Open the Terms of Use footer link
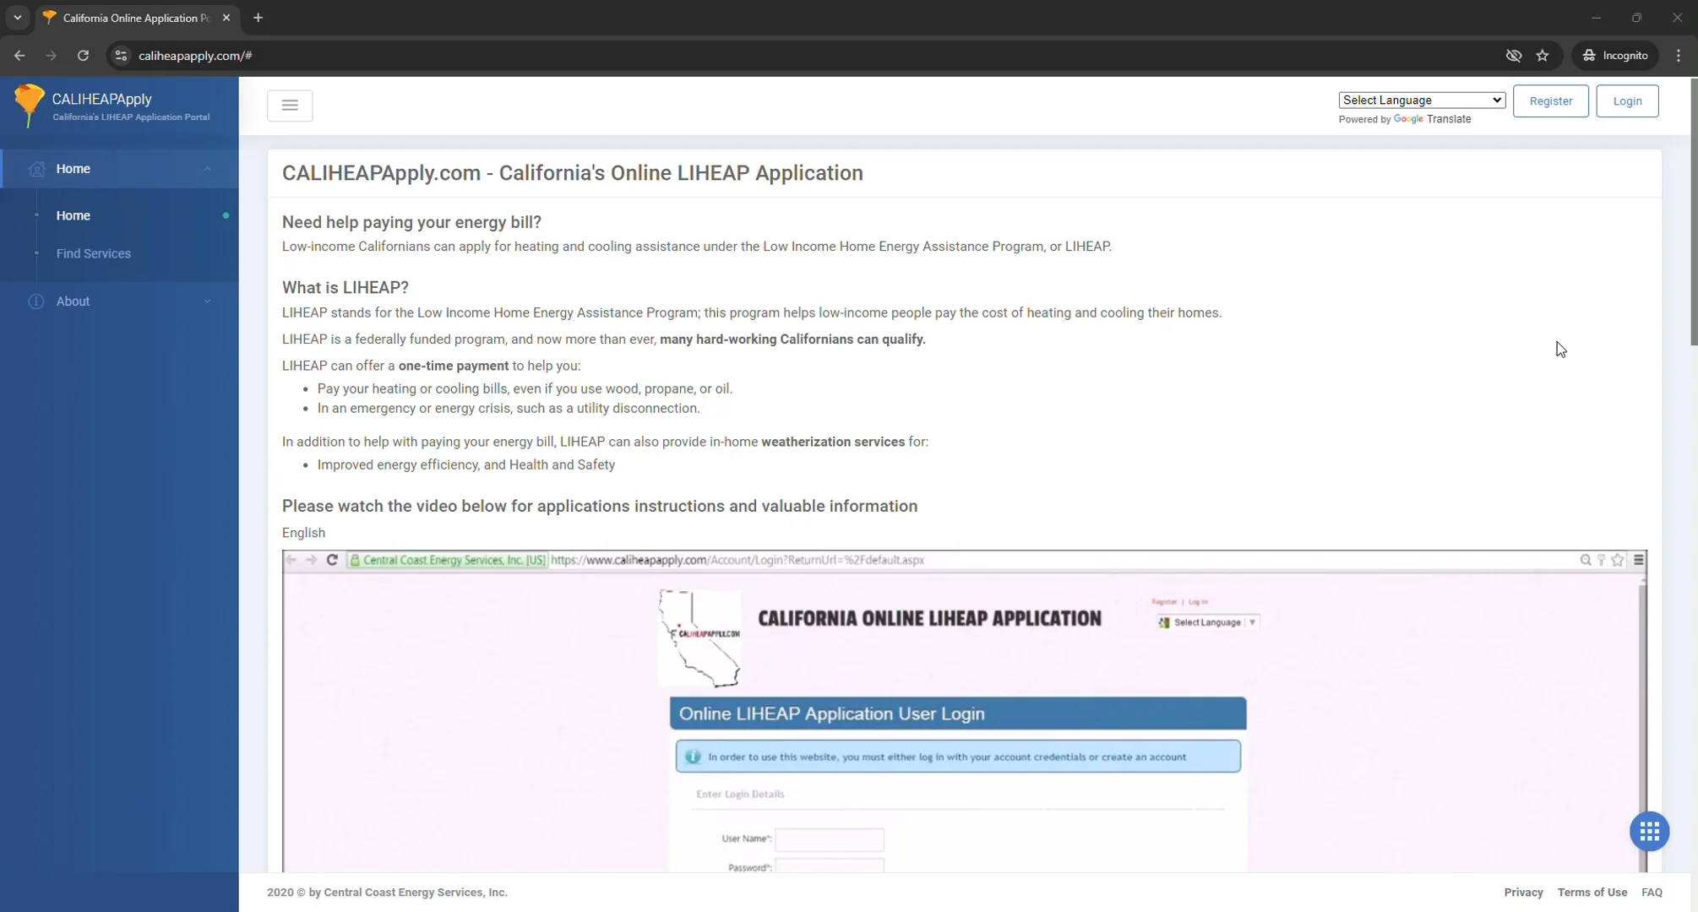Image resolution: width=1698 pixels, height=912 pixels. 1592,893
